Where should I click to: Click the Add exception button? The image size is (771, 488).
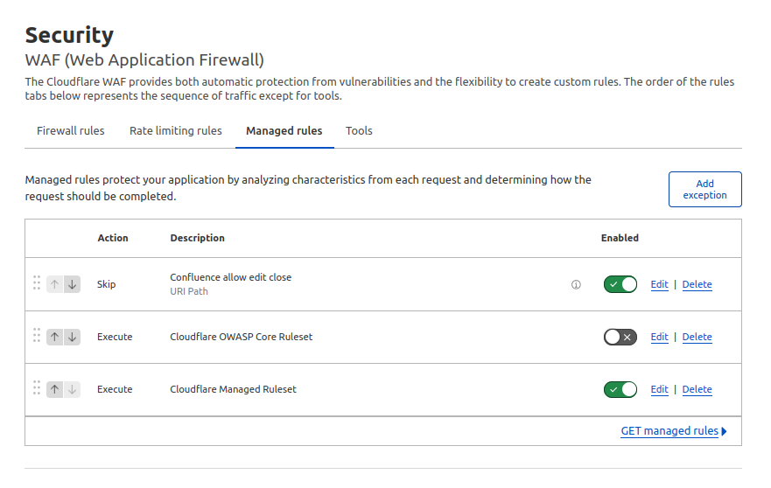[704, 189]
